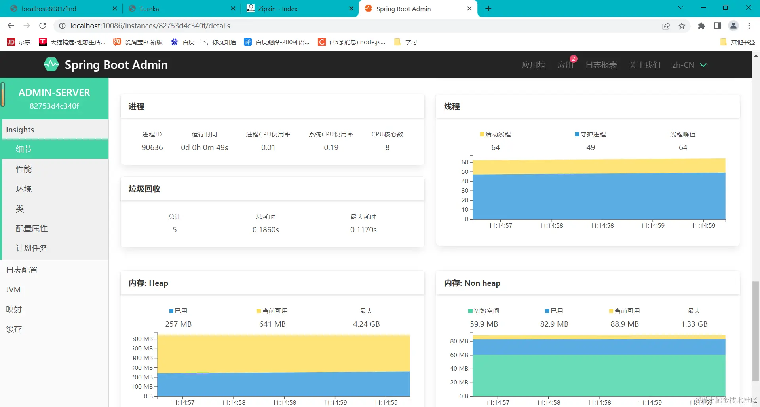Click the Spring Boot Admin brand title
760x407 pixels.
tap(116, 65)
